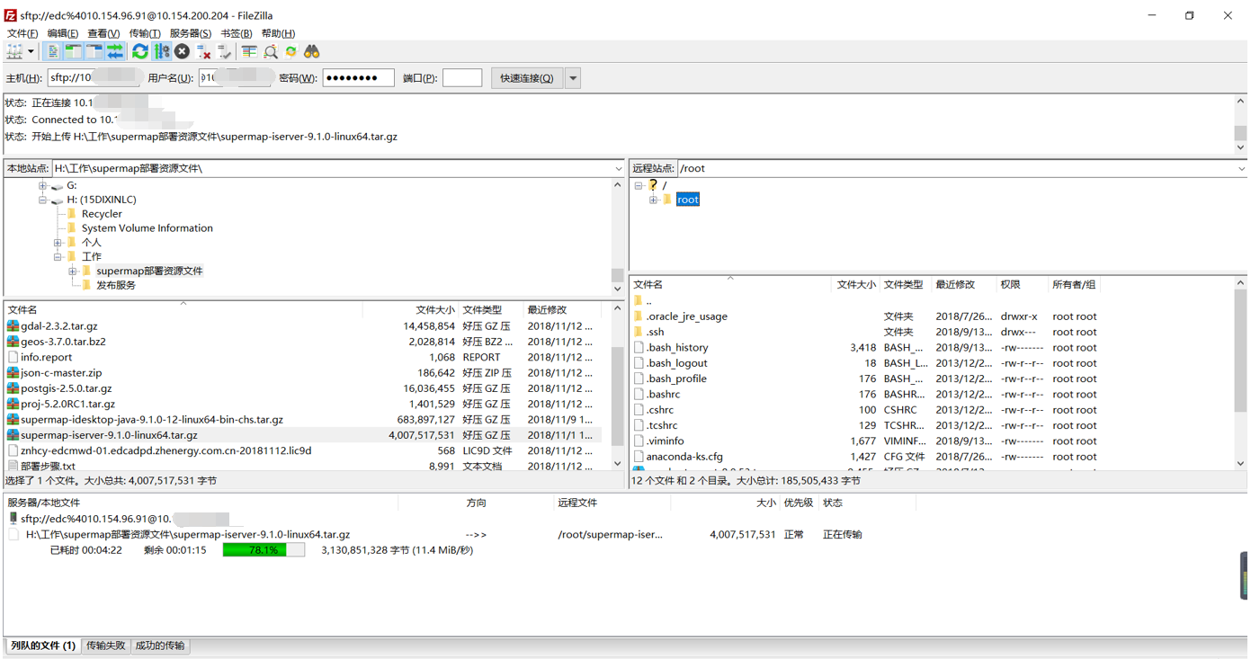The image size is (1251, 659).
Task: Toggle the transfer queue panel display
Action: [x=116, y=51]
